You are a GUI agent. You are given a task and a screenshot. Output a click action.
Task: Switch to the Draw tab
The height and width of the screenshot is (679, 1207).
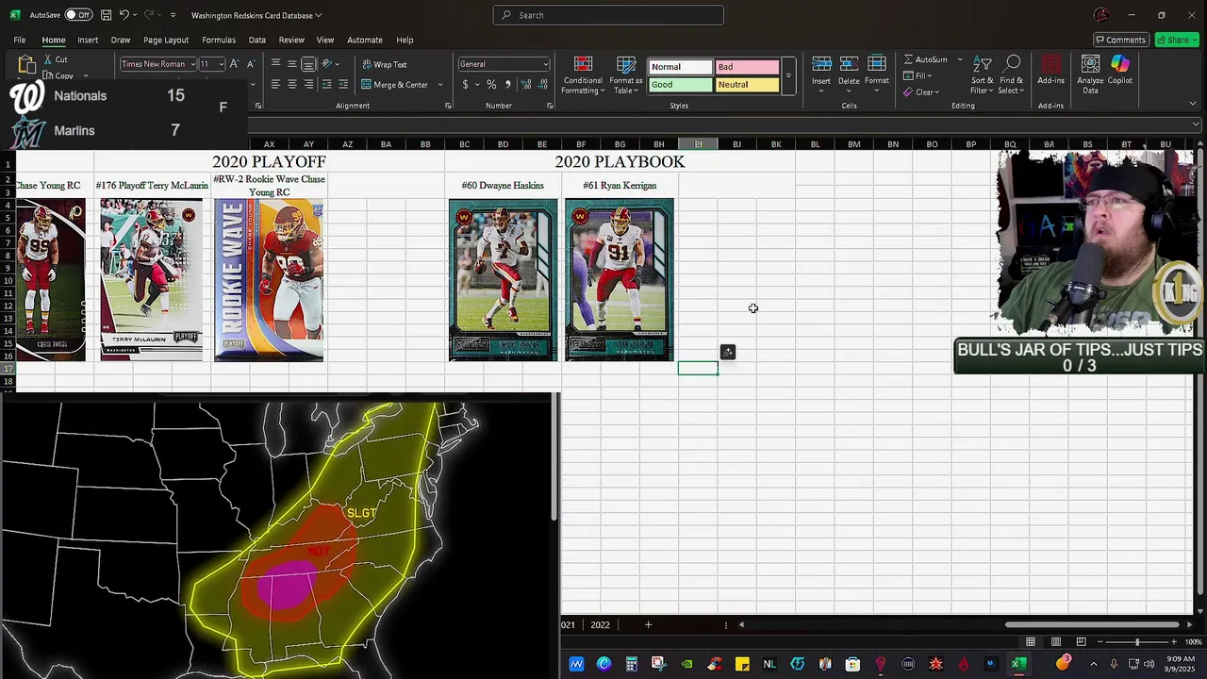pos(121,40)
